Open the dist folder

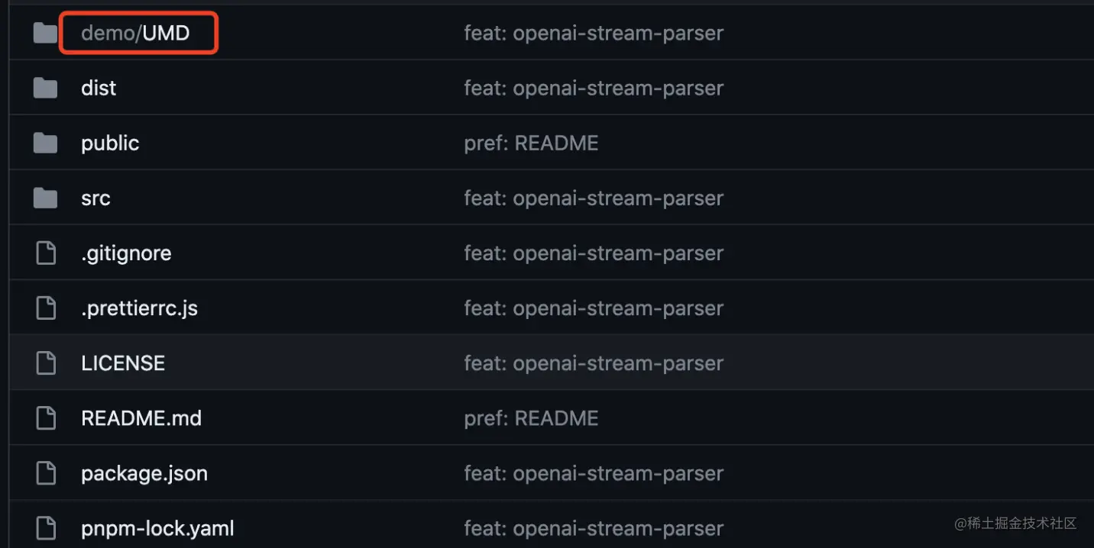tap(99, 88)
